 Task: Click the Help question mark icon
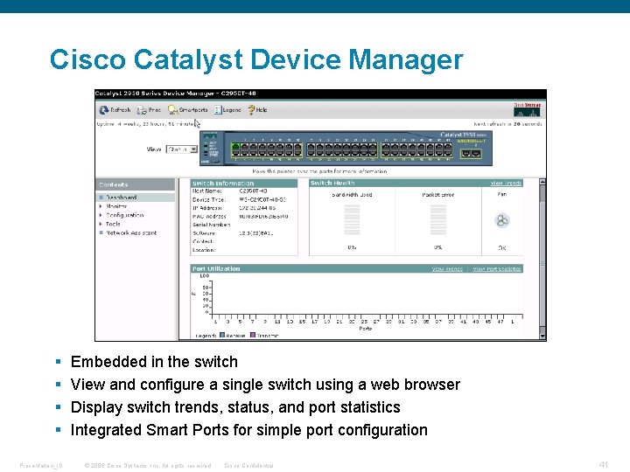(251, 109)
